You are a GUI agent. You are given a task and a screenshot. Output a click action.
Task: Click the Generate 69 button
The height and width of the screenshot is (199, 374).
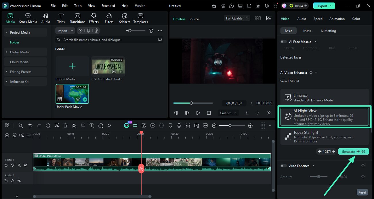click(x=353, y=151)
